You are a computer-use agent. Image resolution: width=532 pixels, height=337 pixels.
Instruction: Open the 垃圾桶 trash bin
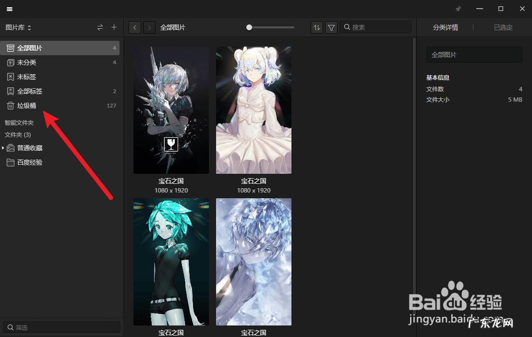[26, 106]
